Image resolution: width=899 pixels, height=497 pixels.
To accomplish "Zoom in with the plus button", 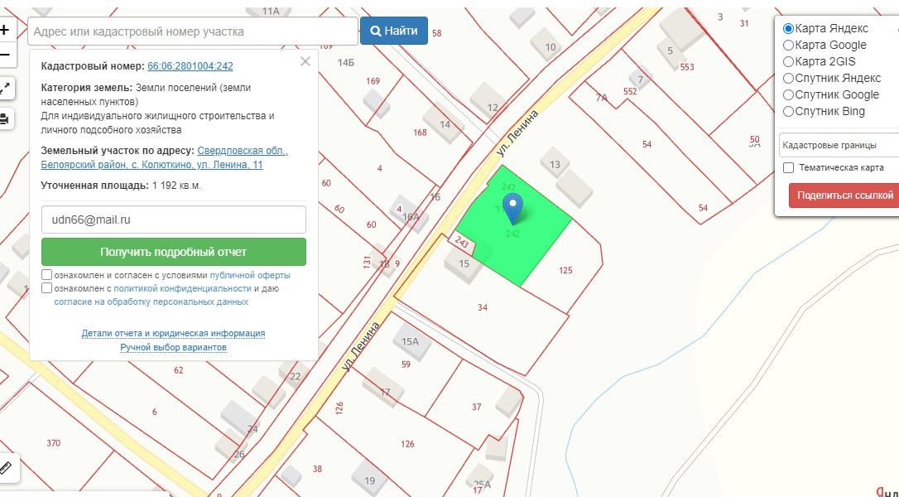I will click(5, 30).
